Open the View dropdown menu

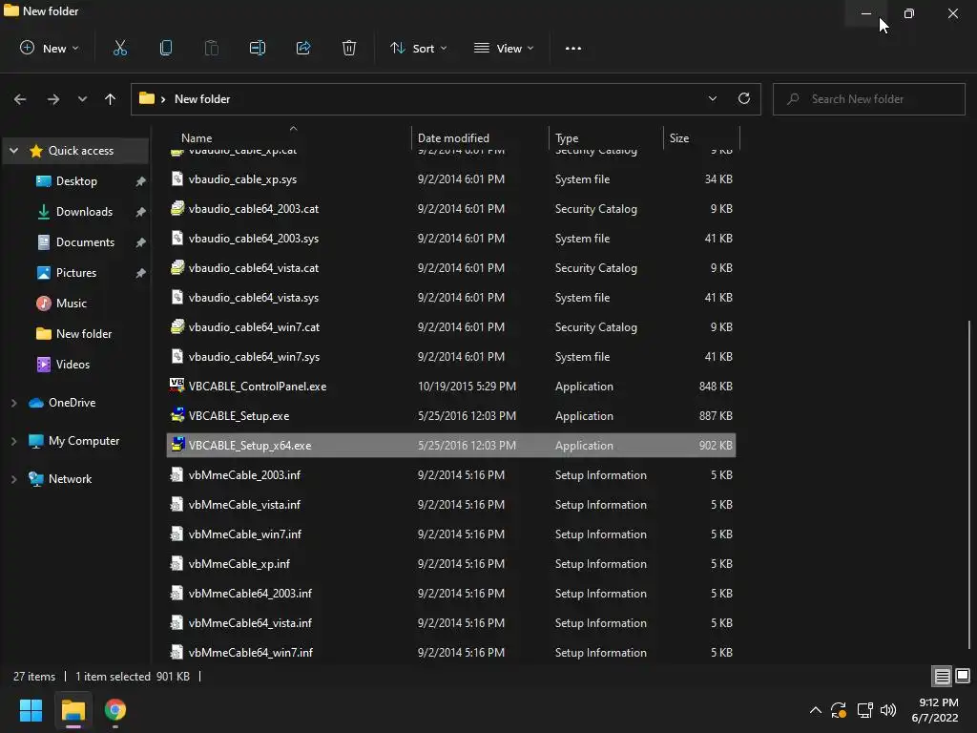coord(504,48)
